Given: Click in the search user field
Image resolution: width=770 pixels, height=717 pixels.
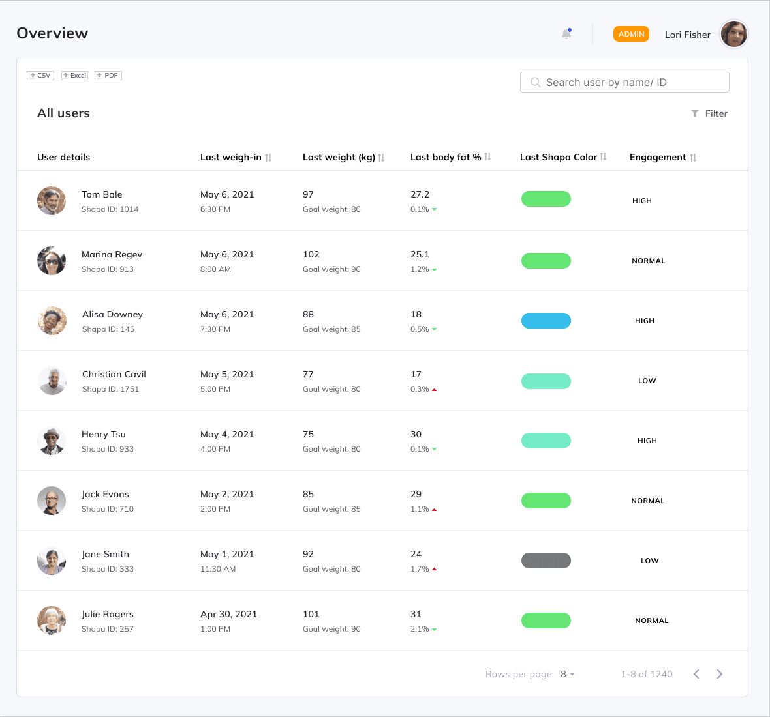Looking at the screenshot, I should tap(624, 82).
